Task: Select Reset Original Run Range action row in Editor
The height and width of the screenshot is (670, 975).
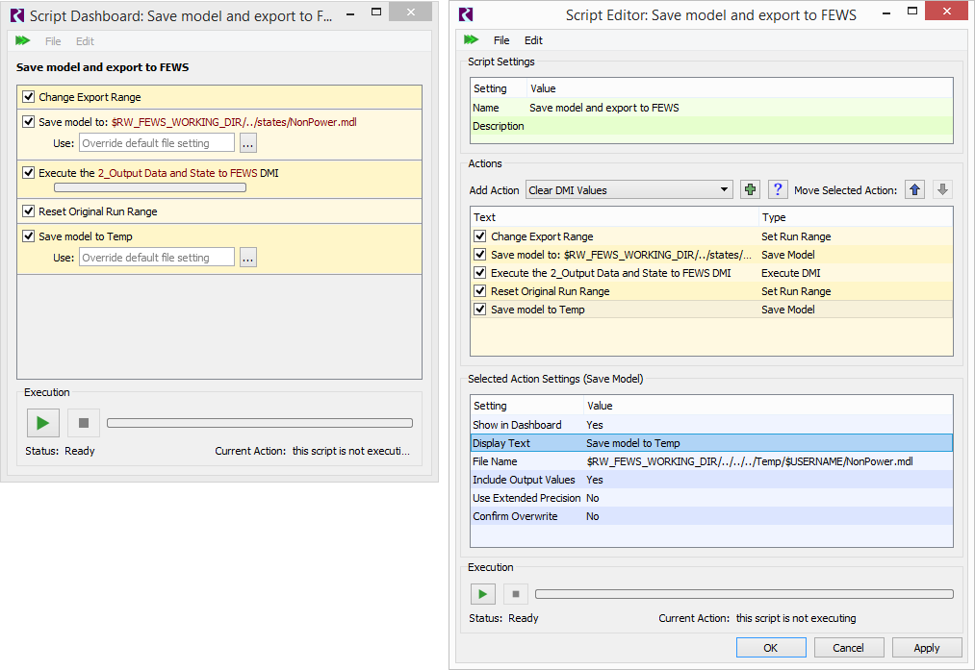Action: (x=711, y=291)
